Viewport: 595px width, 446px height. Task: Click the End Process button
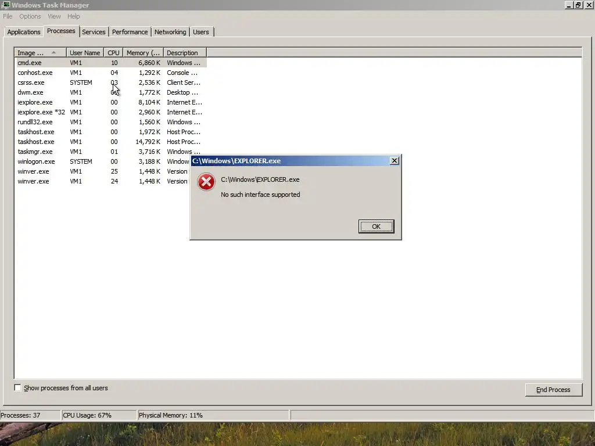pos(553,390)
